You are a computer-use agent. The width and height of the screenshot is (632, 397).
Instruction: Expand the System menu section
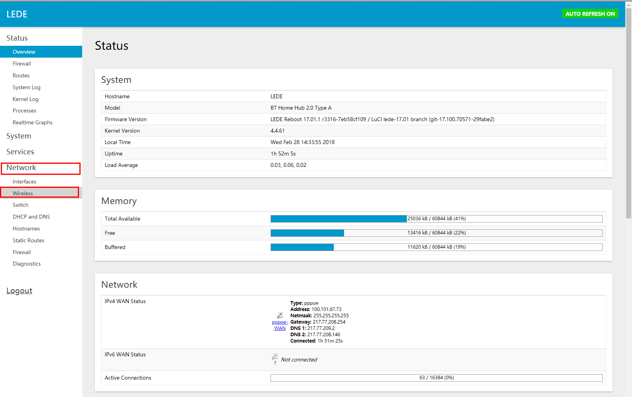click(x=19, y=136)
